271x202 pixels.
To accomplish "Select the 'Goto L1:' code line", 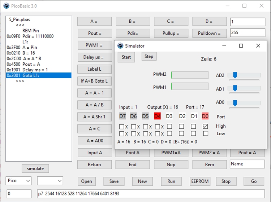I will 38,75.
